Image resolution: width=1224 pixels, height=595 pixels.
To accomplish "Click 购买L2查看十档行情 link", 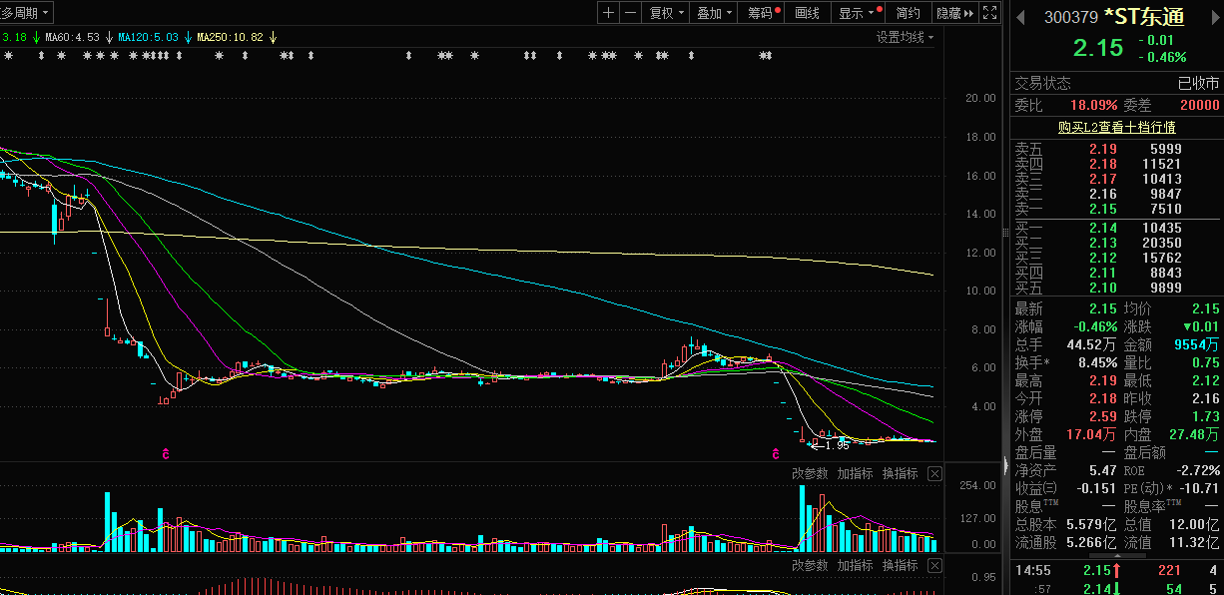I will click(1116, 127).
